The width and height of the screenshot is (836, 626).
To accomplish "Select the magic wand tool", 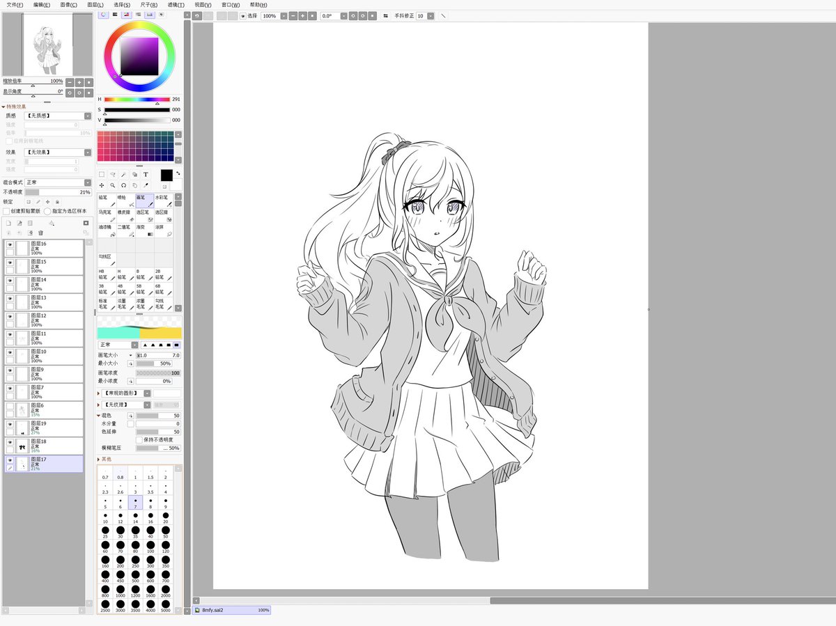I will tap(124, 175).
